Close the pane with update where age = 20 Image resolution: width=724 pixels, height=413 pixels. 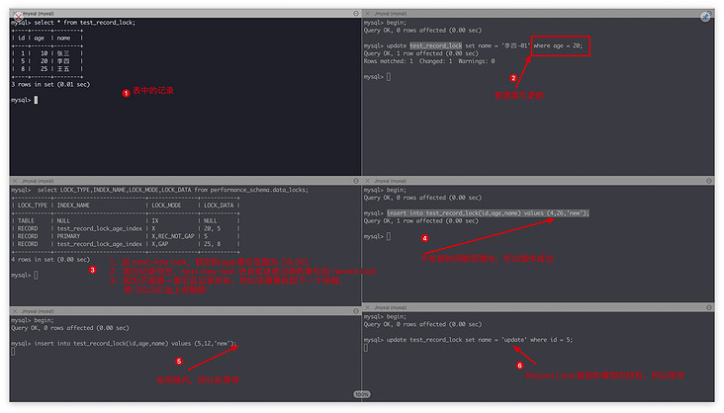(x=368, y=14)
